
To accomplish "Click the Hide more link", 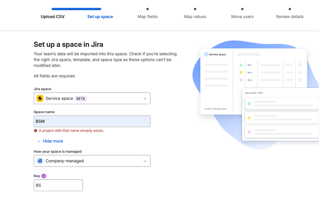I will (53, 141).
